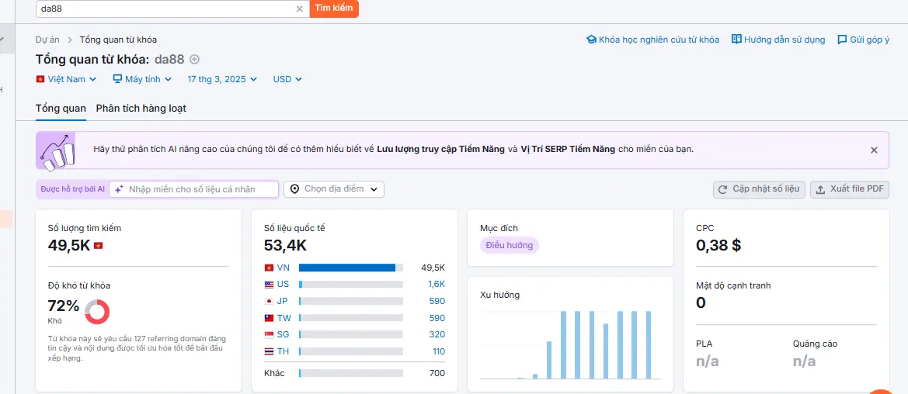
Task: Click the Tìm kiếm search button
Action: pyautogui.click(x=334, y=9)
